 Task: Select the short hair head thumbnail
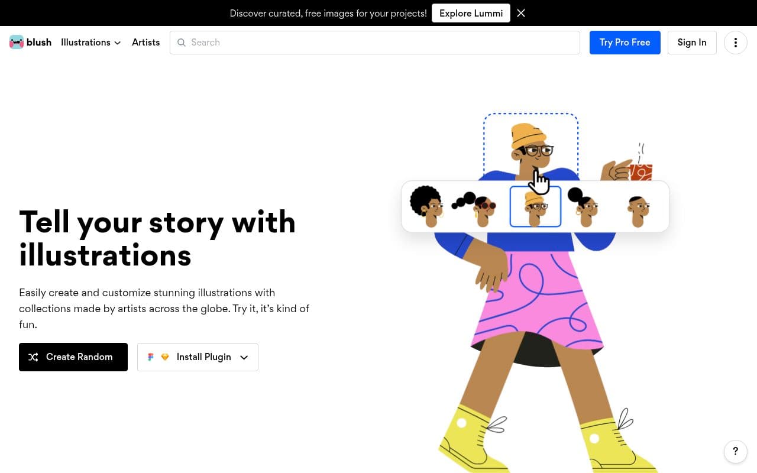coord(638,210)
